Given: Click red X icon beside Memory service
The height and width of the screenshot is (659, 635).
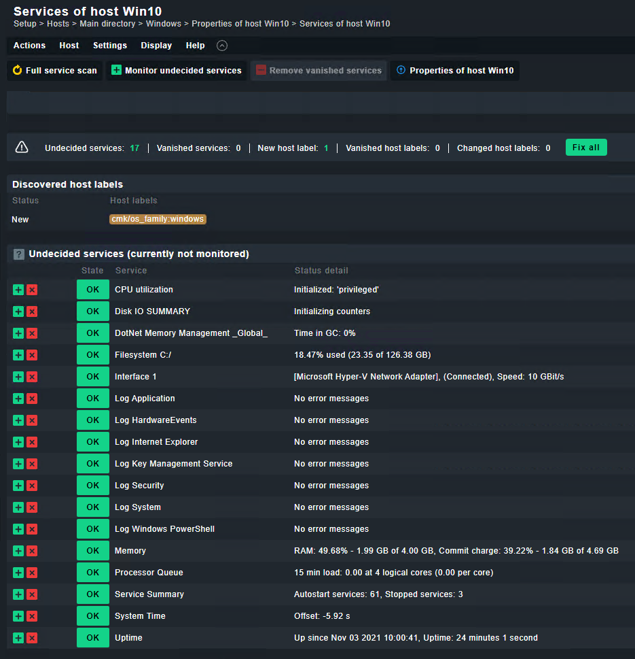Looking at the screenshot, I should (x=32, y=551).
